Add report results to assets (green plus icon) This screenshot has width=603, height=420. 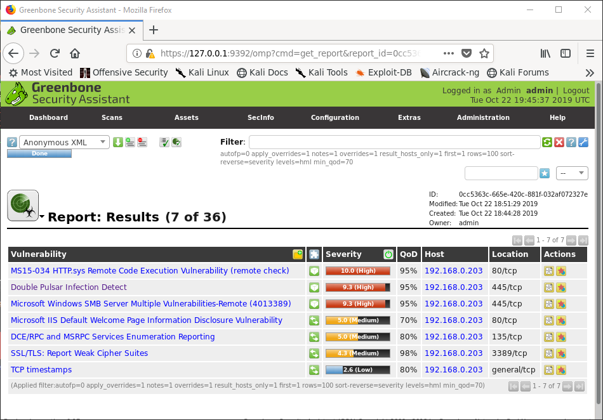130,142
